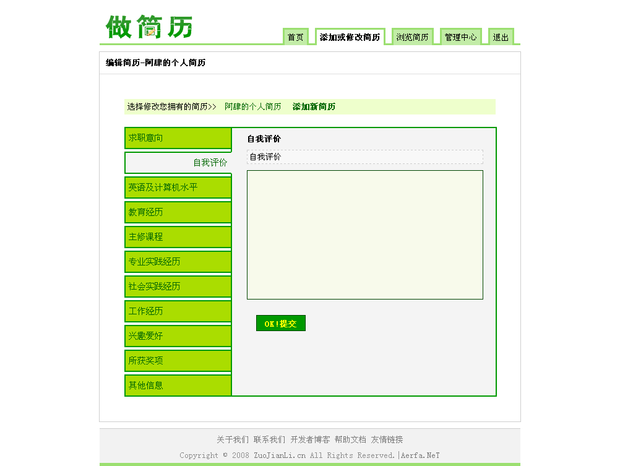Click the 编辑简历-阿肆的个人简历 page heading
Viewport: 620px width, 466px height.
tap(155, 63)
